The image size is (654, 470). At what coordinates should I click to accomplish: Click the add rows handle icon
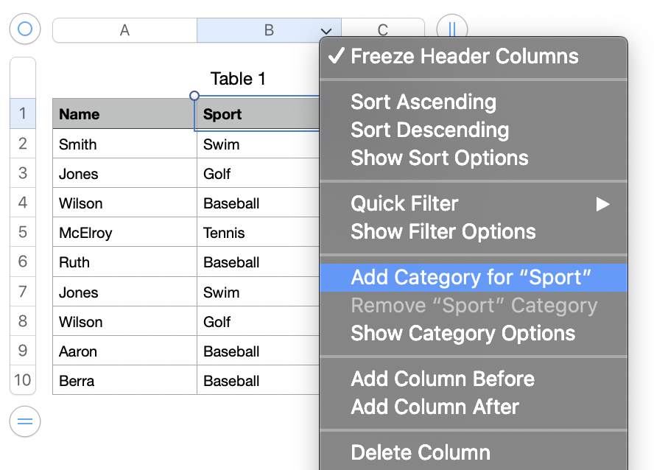pyautogui.click(x=25, y=422)
